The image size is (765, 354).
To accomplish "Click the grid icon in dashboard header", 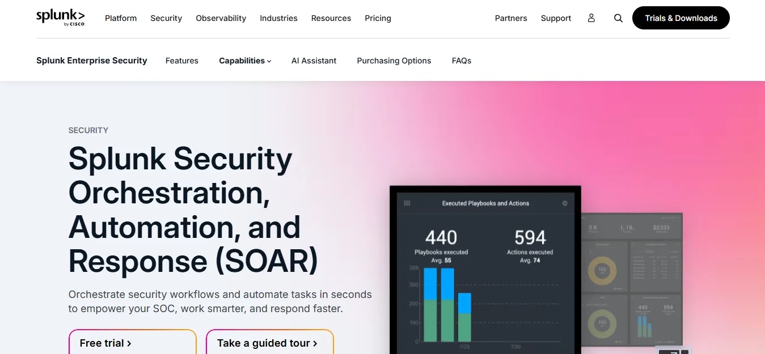I will (x=407, y=203).
